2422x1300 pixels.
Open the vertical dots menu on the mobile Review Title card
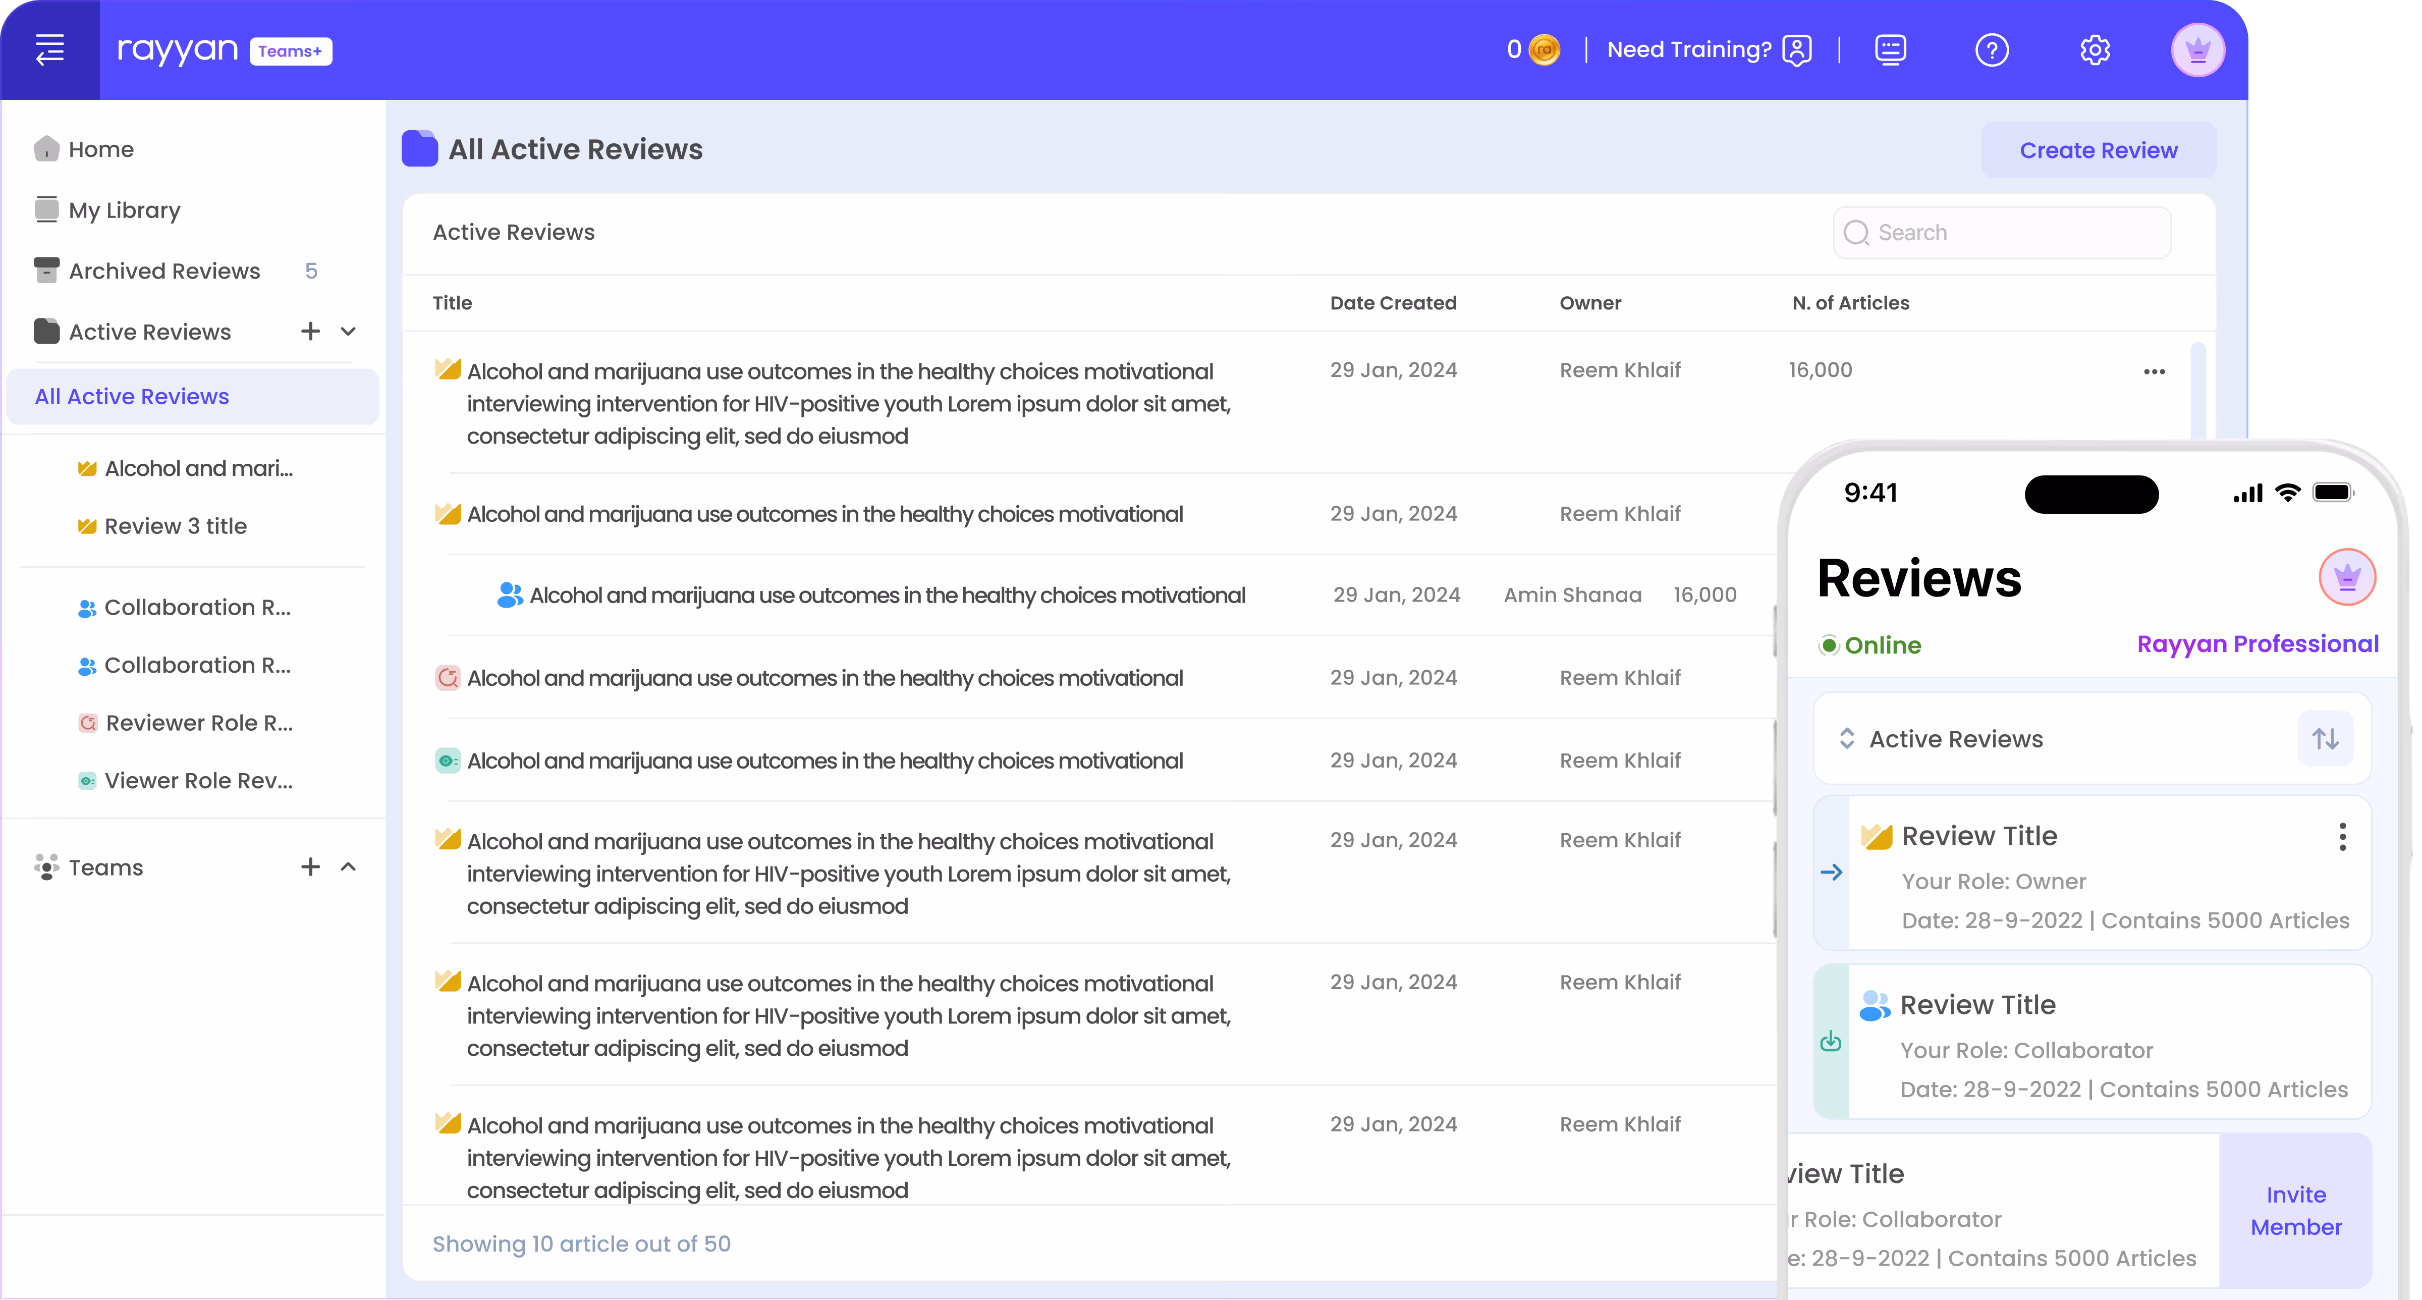[2342, 836]
